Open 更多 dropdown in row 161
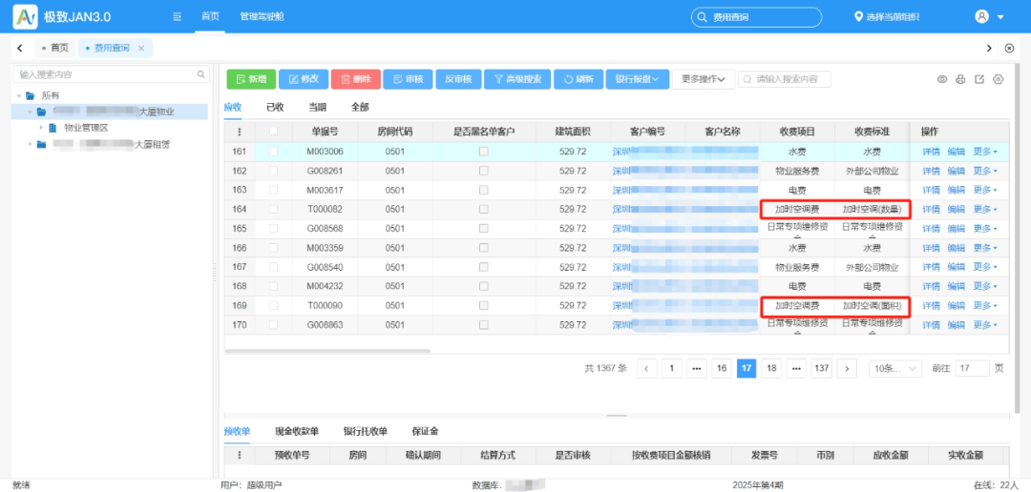 pyautogui.click(x=985, y=152)
